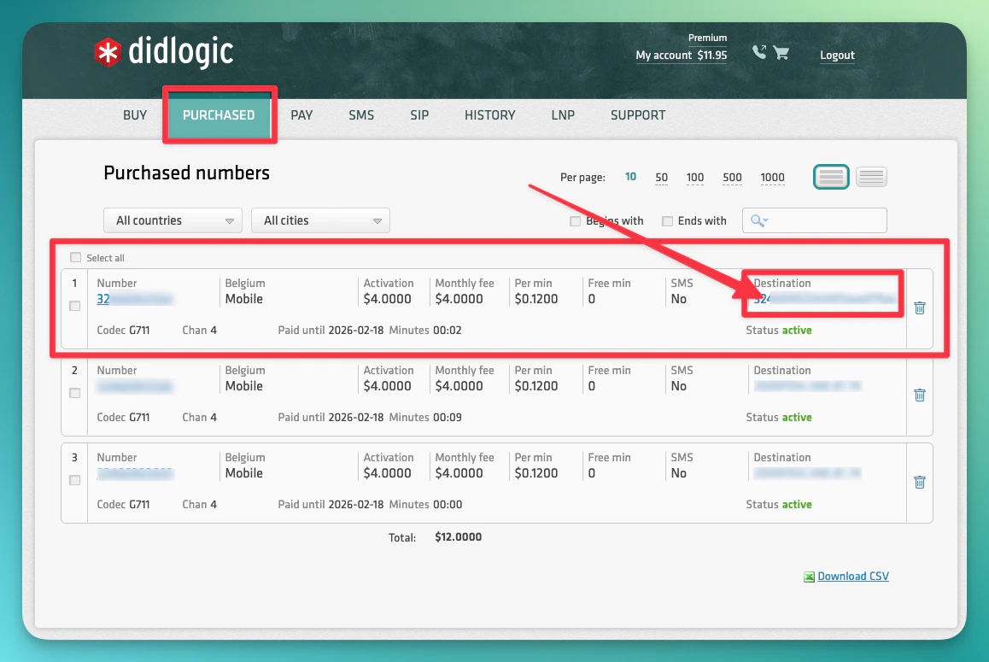Expand the All cities dropdown
This screenshot has height=662, width=989.
point(320,220)
